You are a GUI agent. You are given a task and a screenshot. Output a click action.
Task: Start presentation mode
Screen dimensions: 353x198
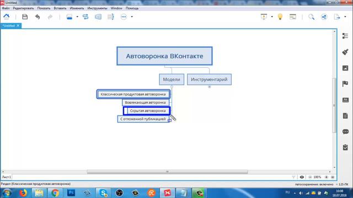[x=264, y=16]
